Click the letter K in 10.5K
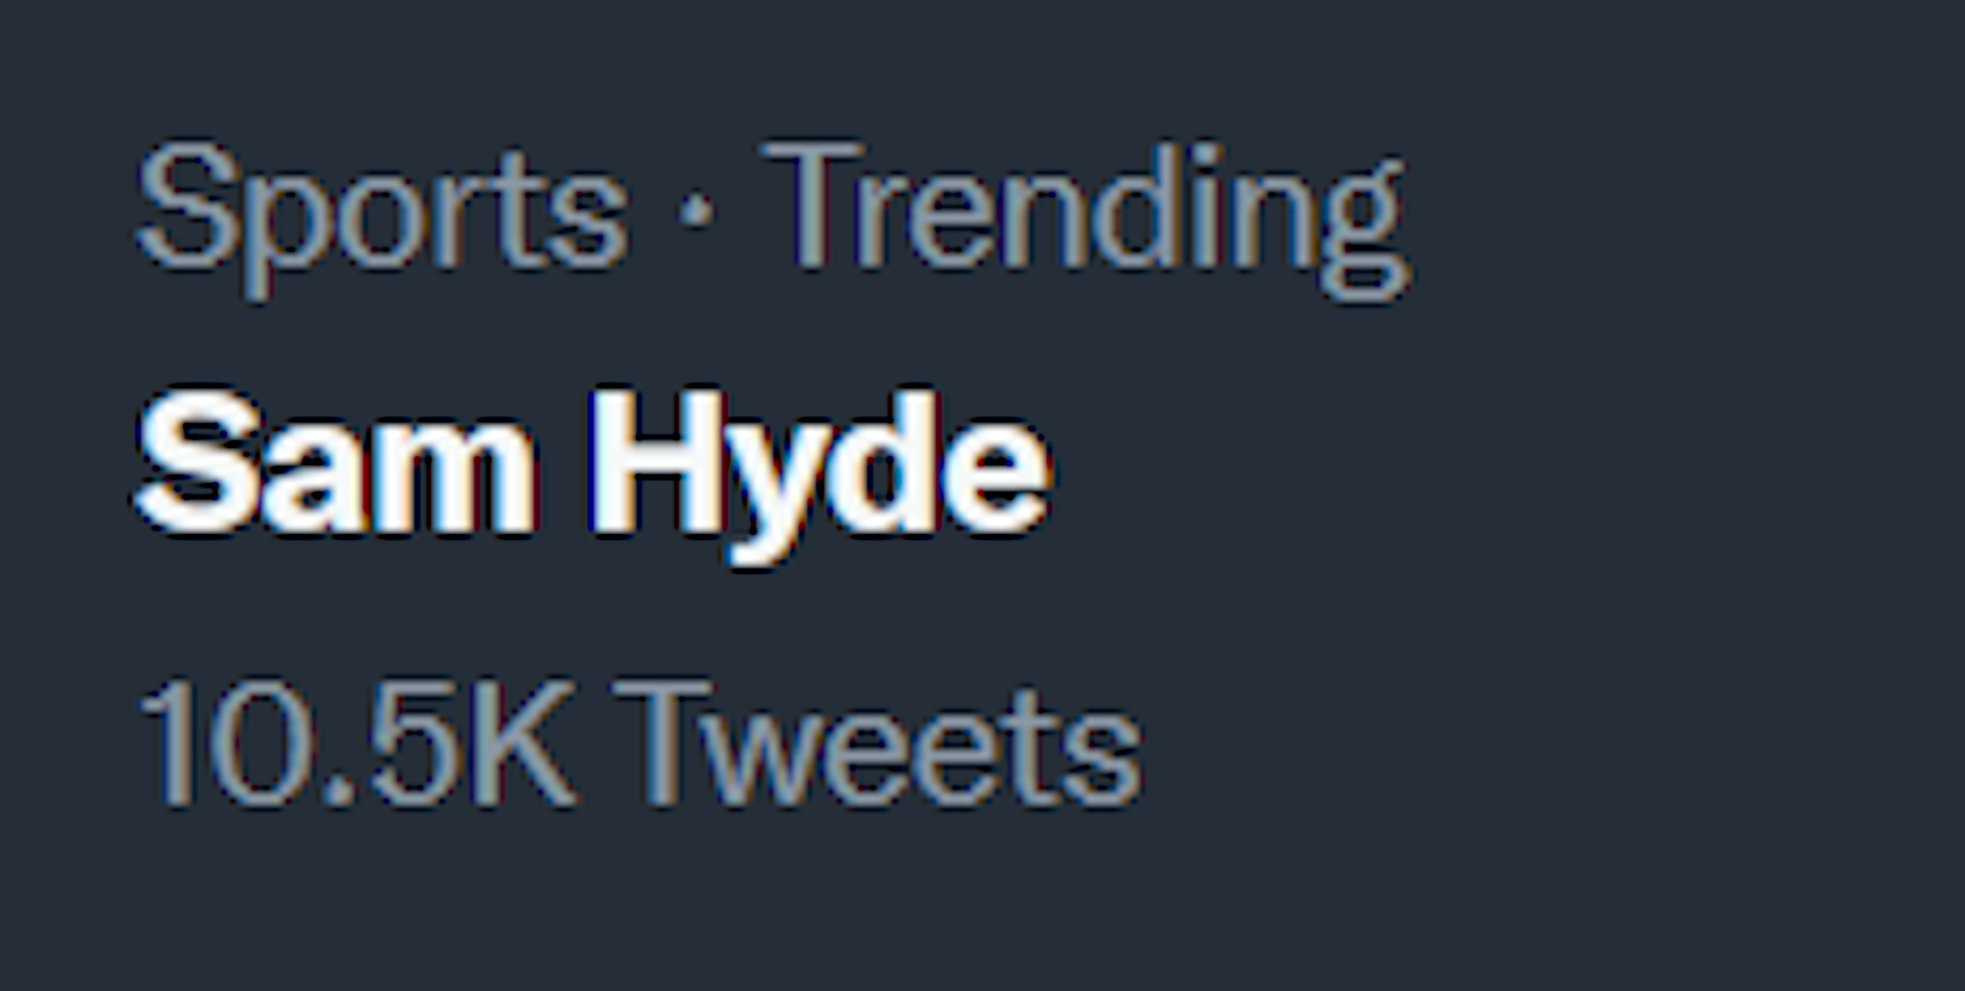Viewport: 1965px width, 991px height. [x=525, y=743]
